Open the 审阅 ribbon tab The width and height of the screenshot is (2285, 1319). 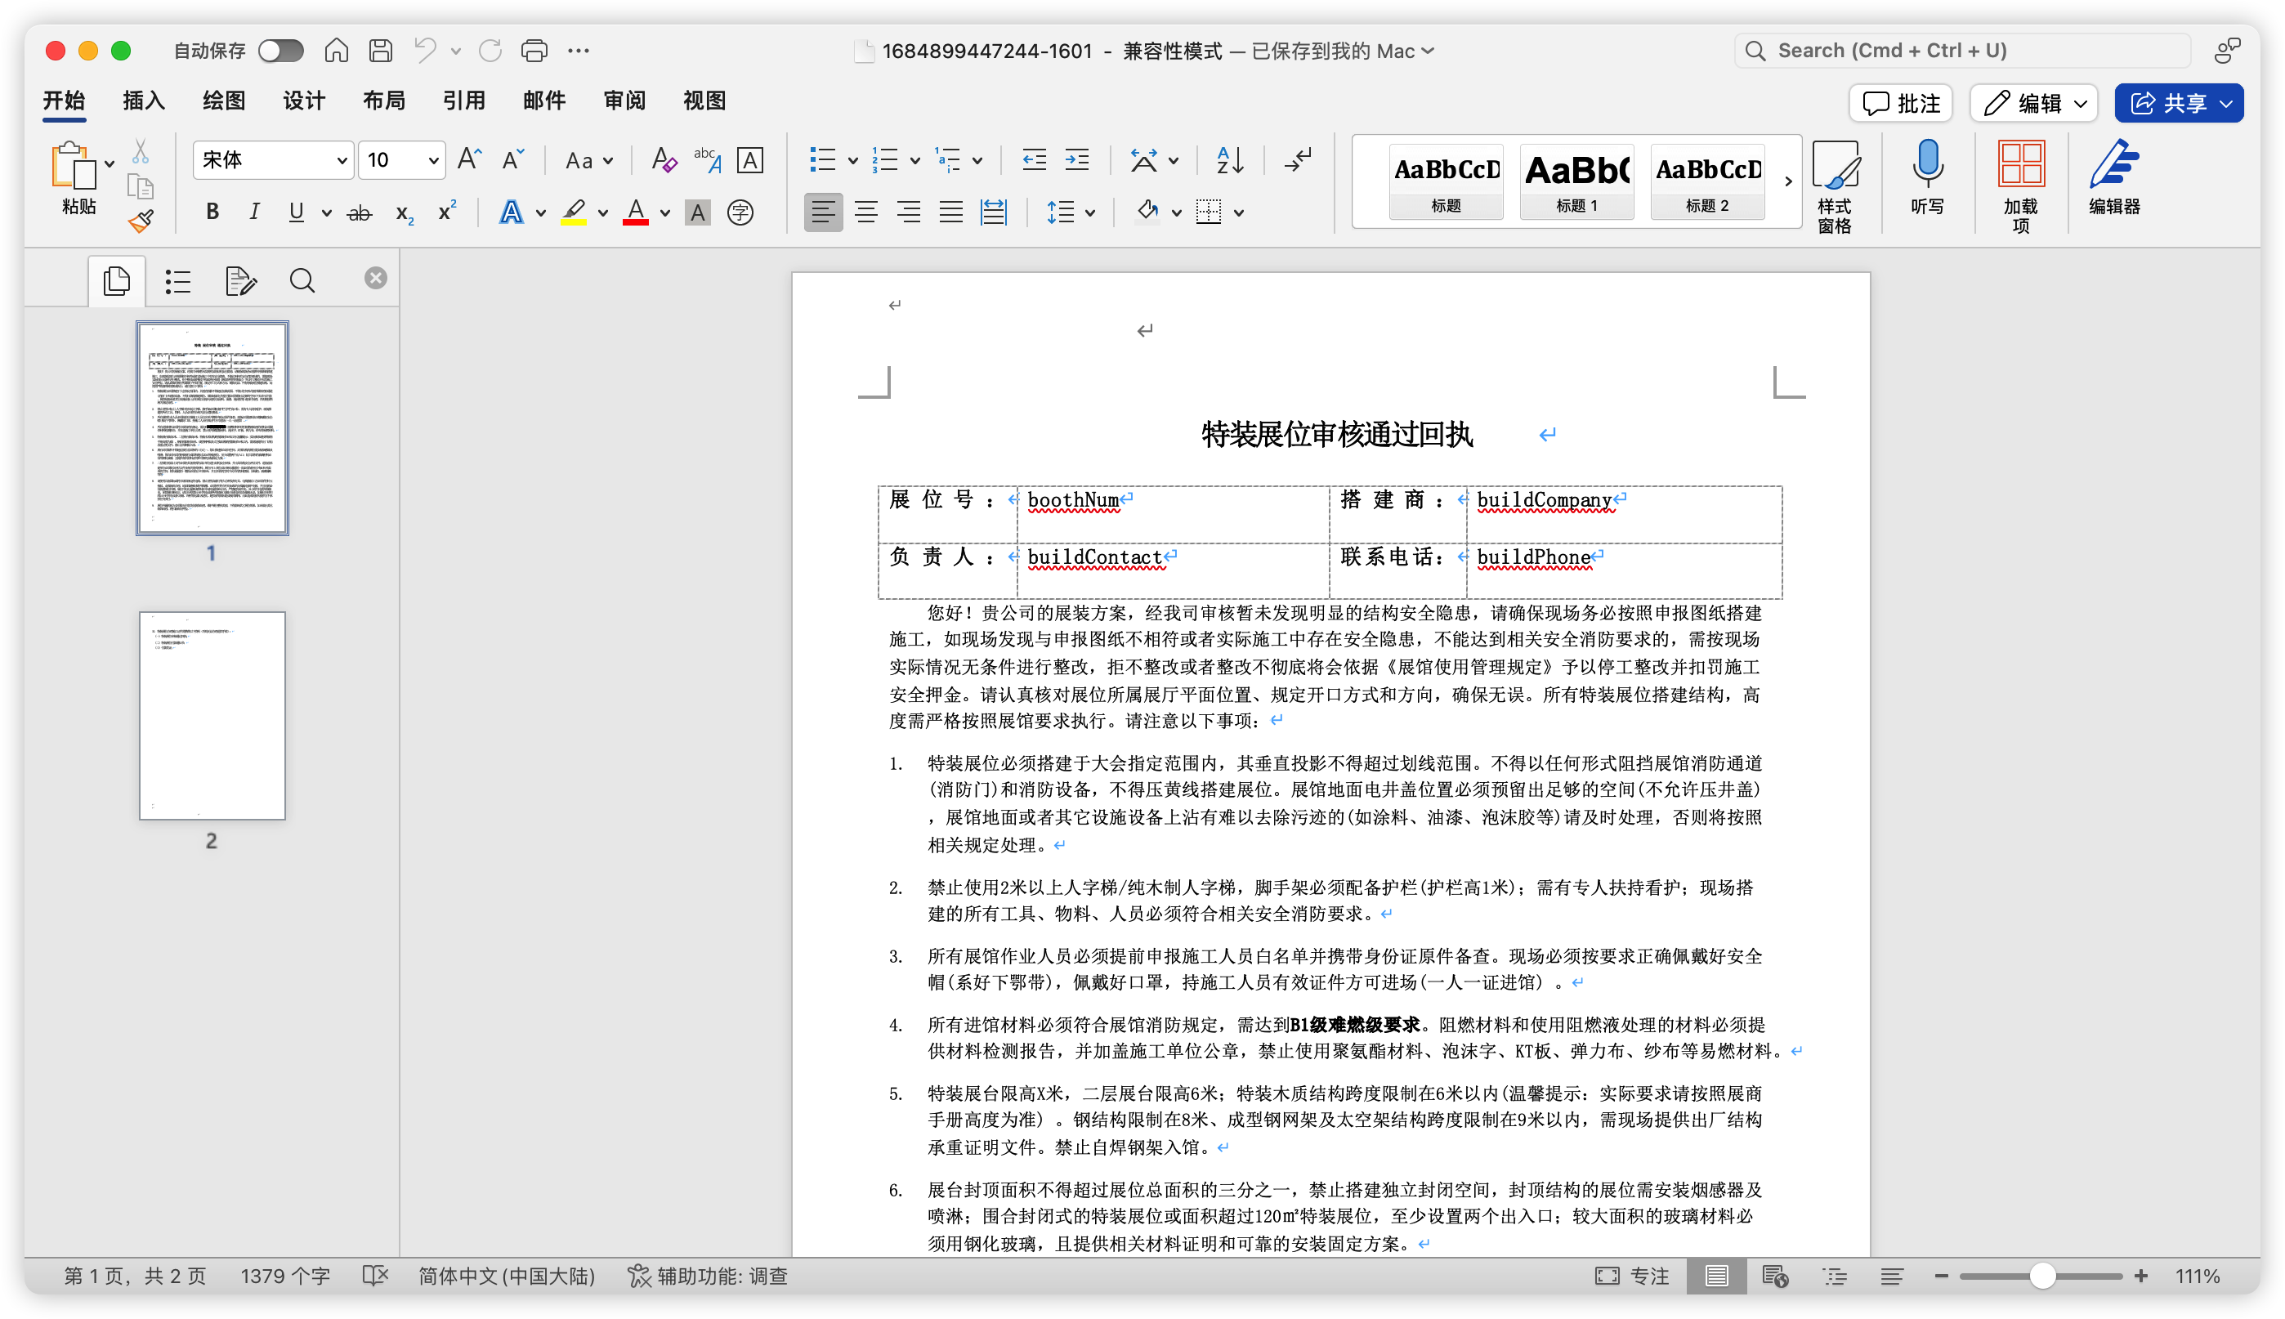pyautogui.click(x=625, y=101)
